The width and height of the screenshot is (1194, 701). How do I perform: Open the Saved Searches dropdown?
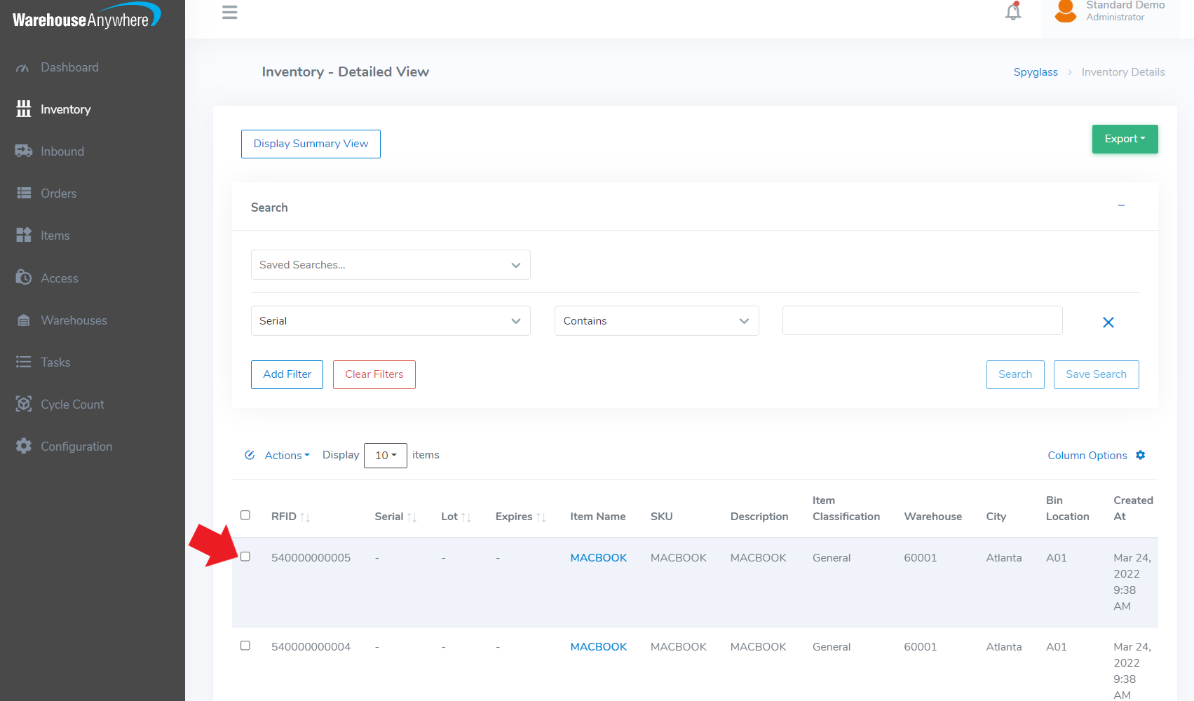tap(391, 264)
